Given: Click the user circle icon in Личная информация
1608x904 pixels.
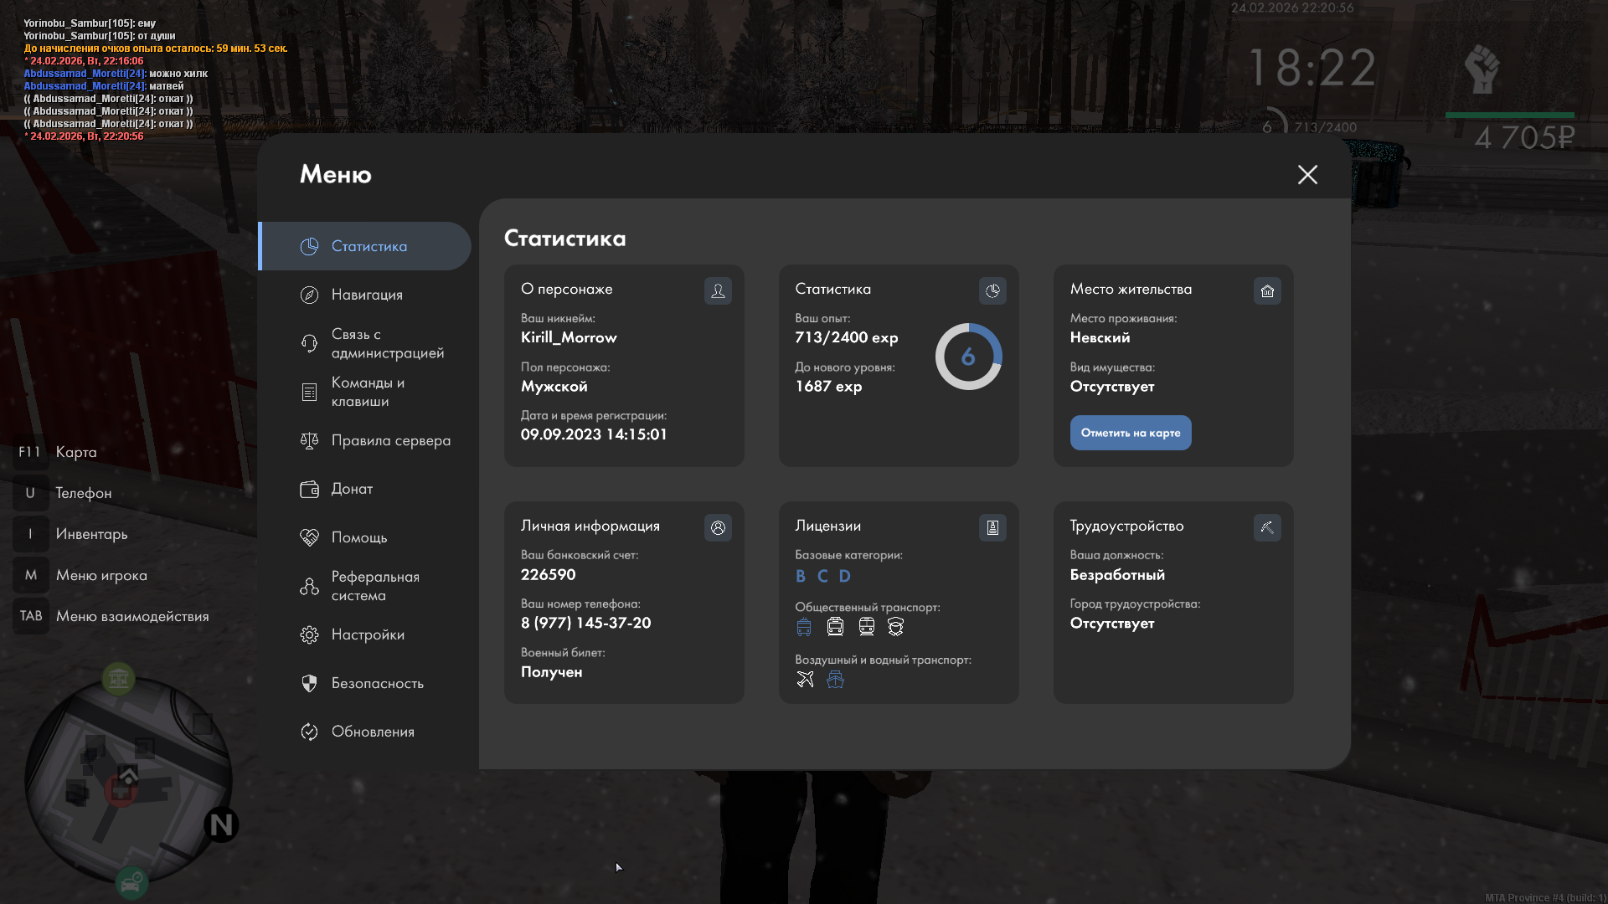Looking at the screenshot, I should [x=718, y=527].
